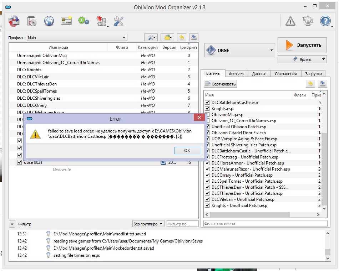This screenshot has height=271, width=339.
Task: Sort mods by Имя мода column header
Action: (58, 47)
